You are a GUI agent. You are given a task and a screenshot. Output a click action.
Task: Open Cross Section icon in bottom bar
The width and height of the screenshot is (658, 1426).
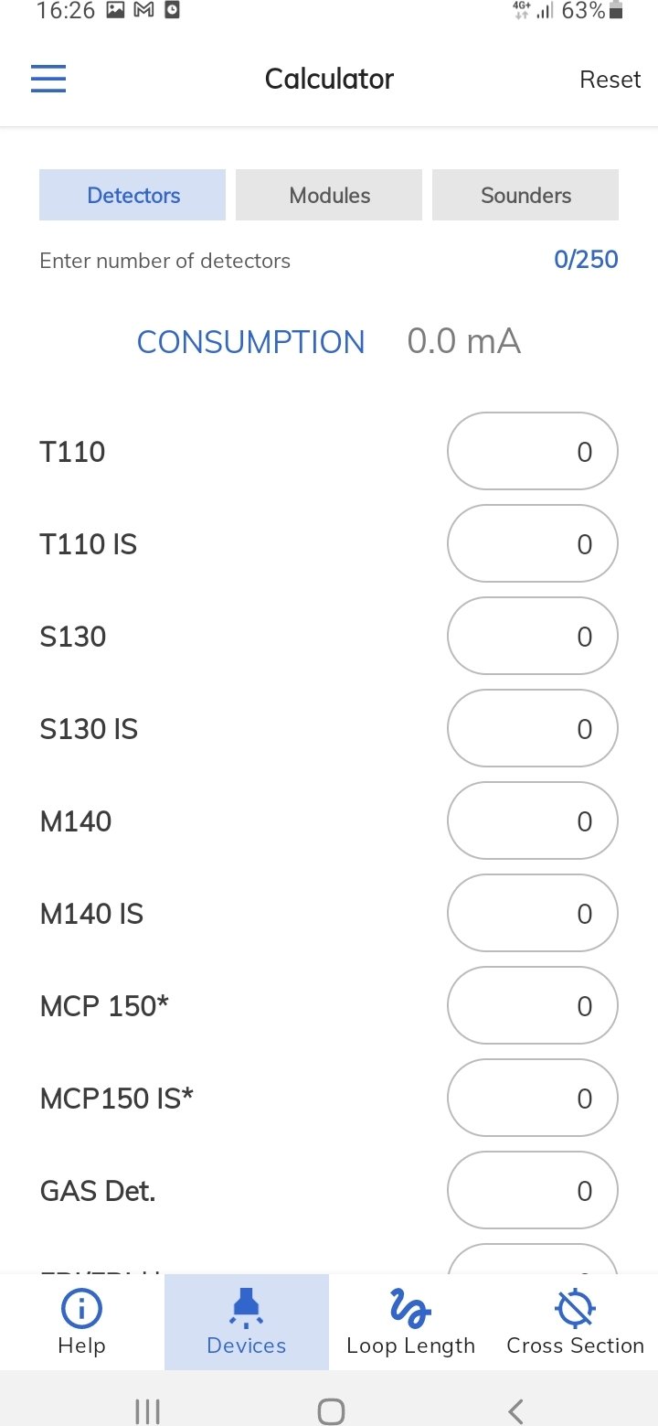click(x=575, y=1310)
